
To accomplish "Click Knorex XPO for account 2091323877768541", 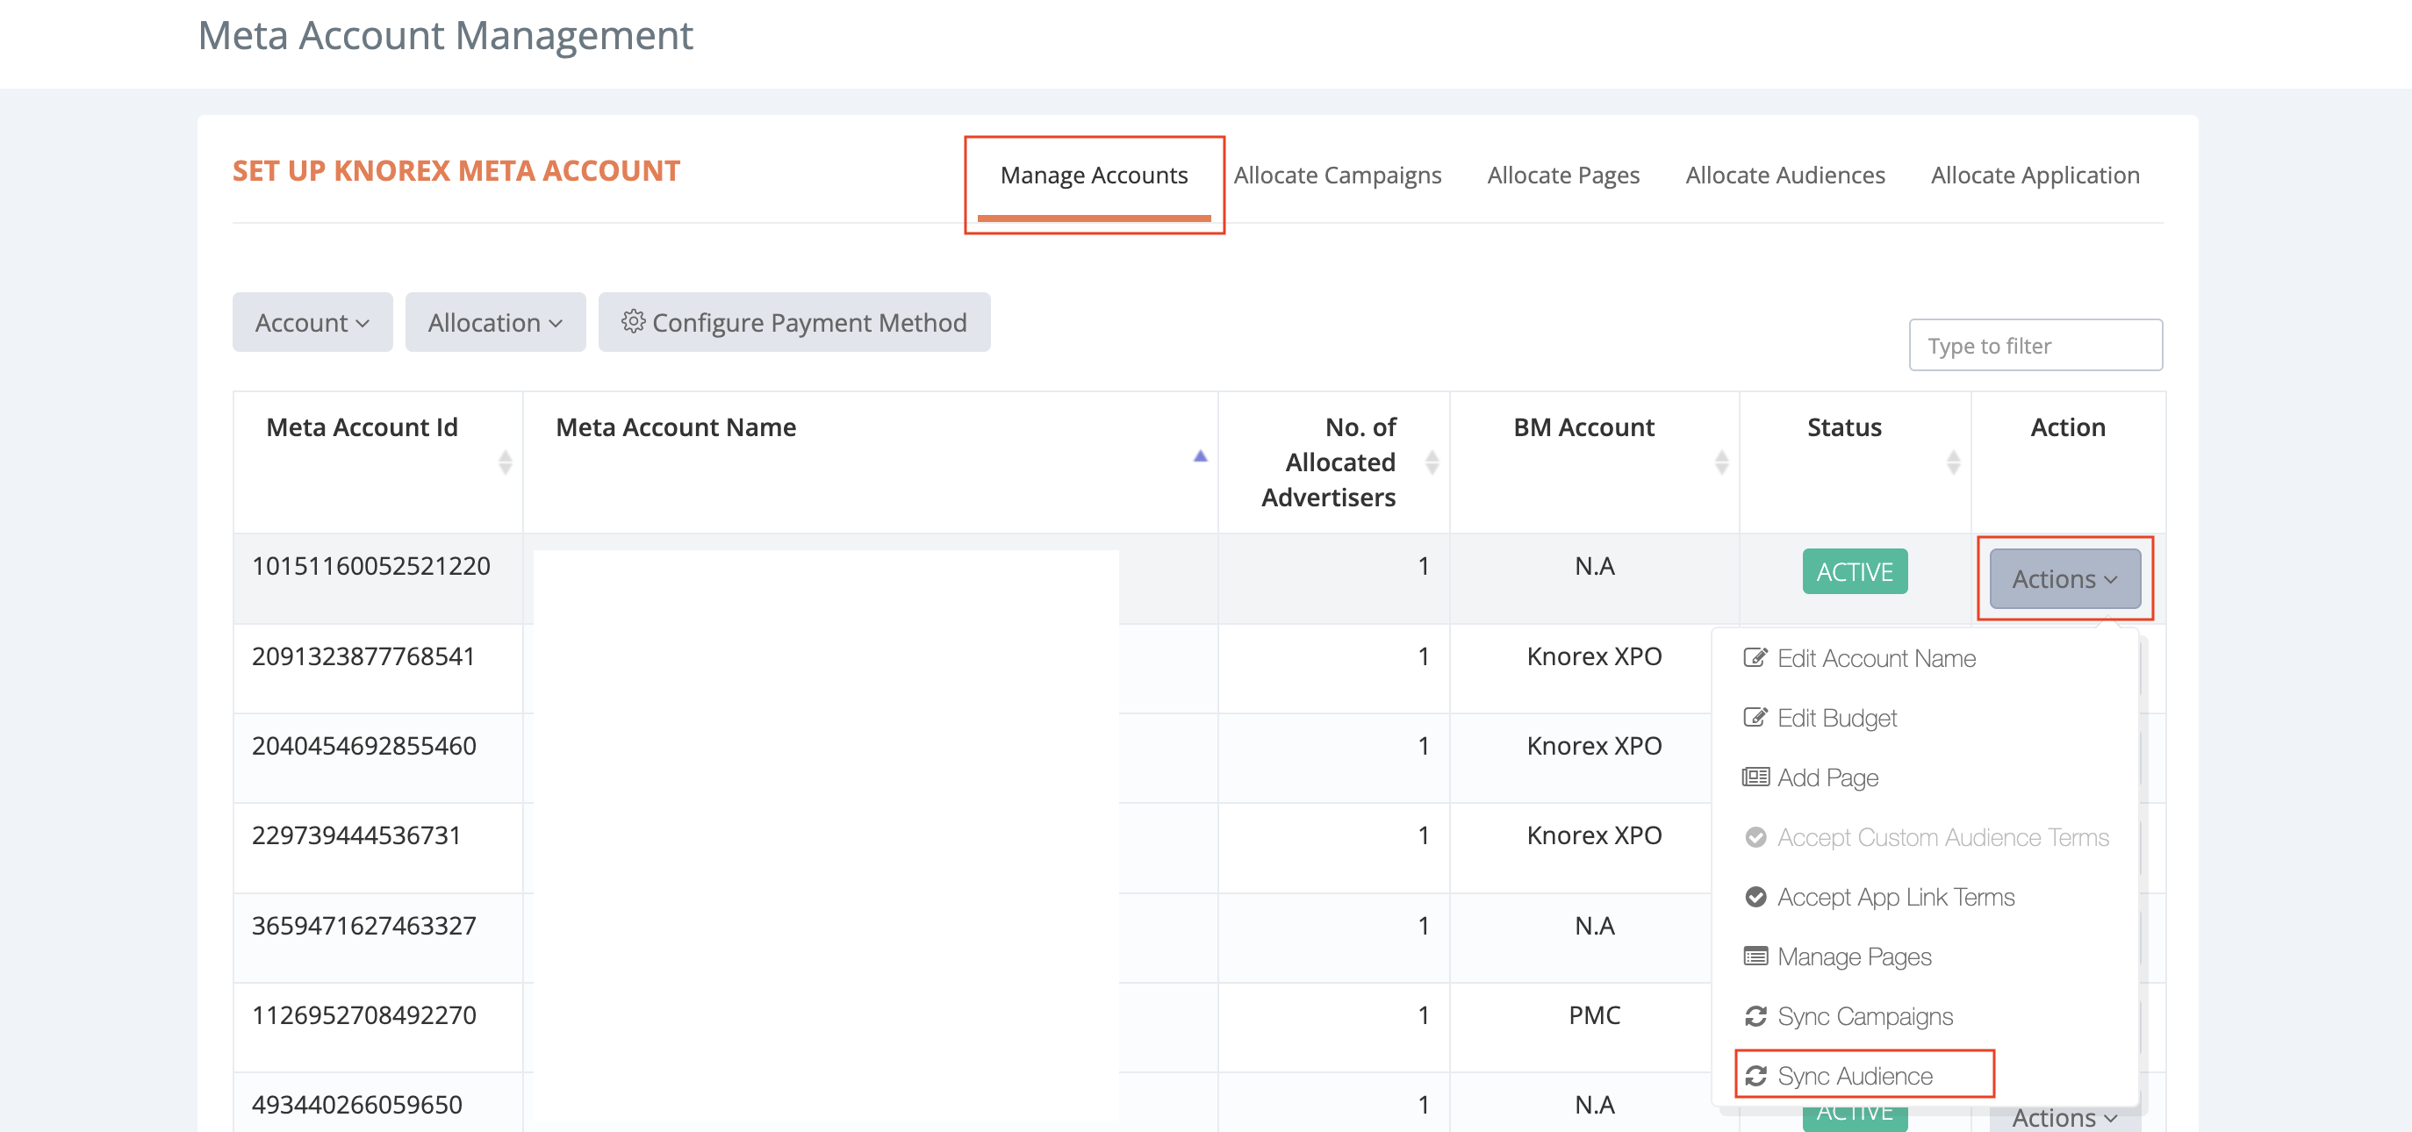I will (x=1594, y=656).
